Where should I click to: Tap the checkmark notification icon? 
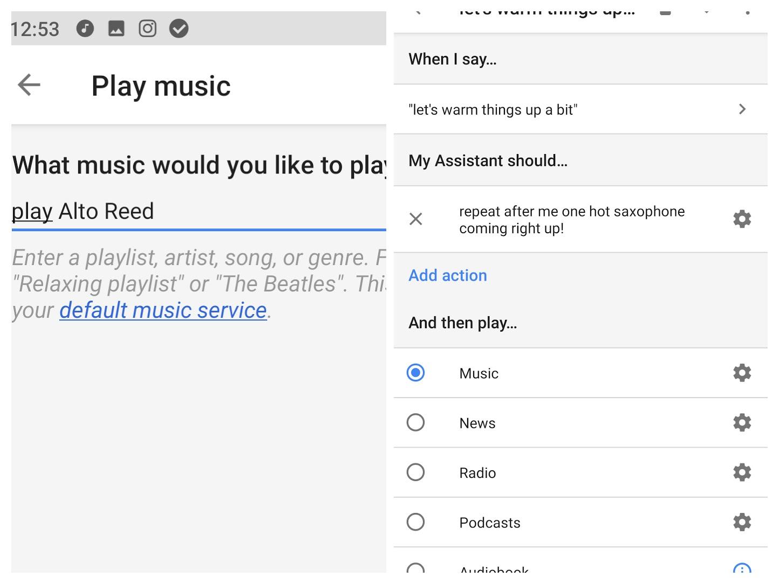(179, 29)
